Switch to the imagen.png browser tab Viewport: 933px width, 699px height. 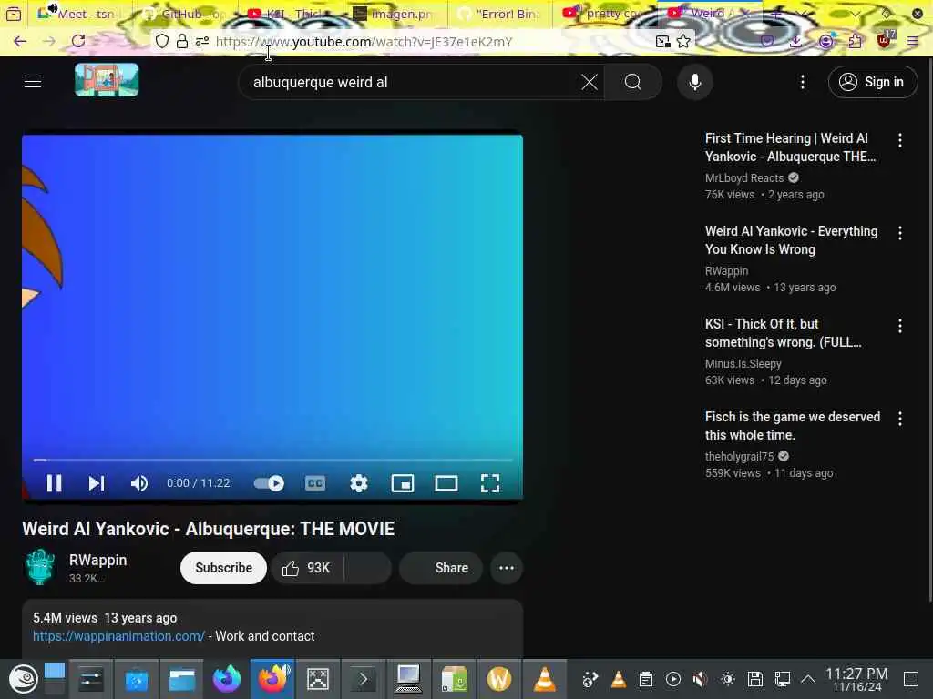tap(395, 13)
